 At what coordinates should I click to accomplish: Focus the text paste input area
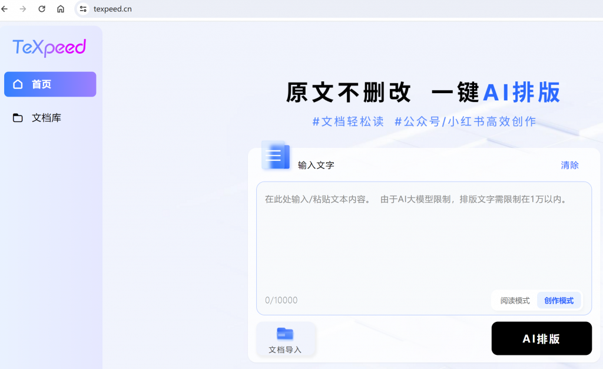pos(423,242)
